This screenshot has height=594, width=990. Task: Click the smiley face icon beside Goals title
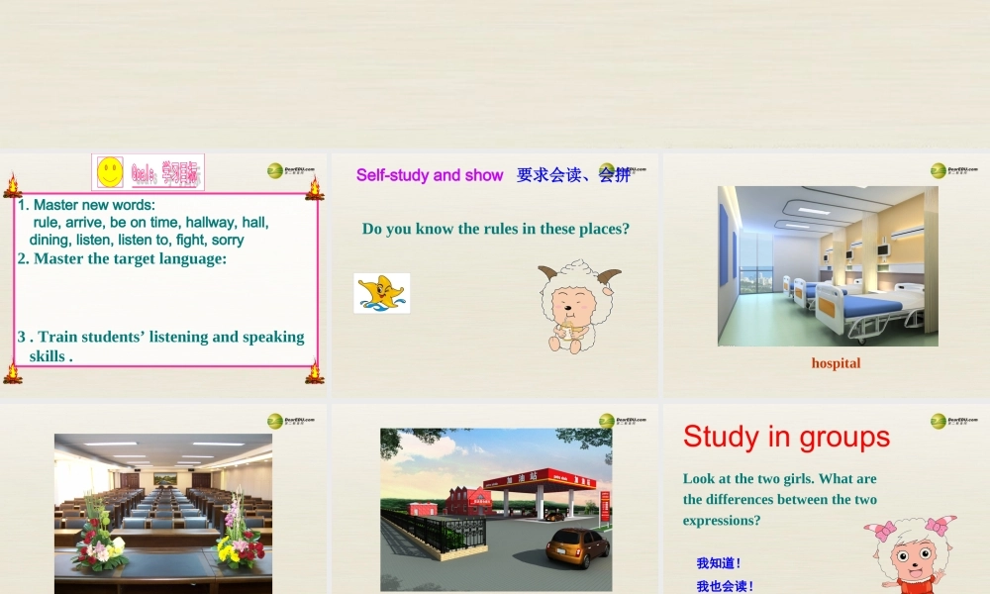click(108, 169)
